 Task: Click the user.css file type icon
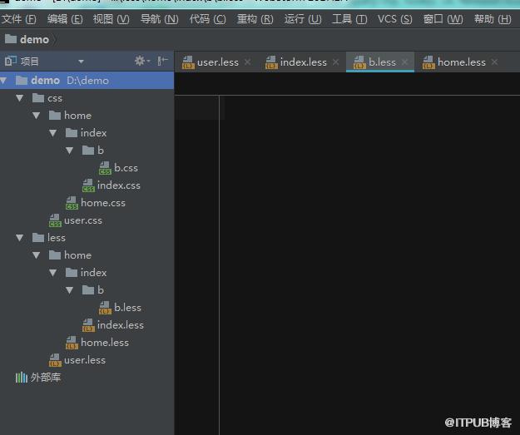[56, 220]
